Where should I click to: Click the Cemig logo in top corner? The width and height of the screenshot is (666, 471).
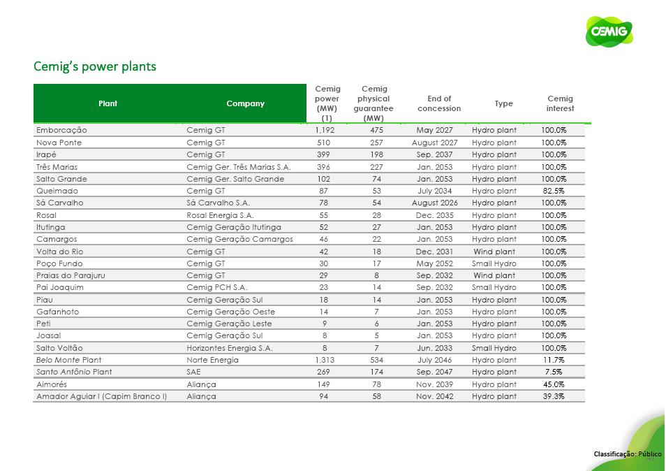click(x=610, y=32)
